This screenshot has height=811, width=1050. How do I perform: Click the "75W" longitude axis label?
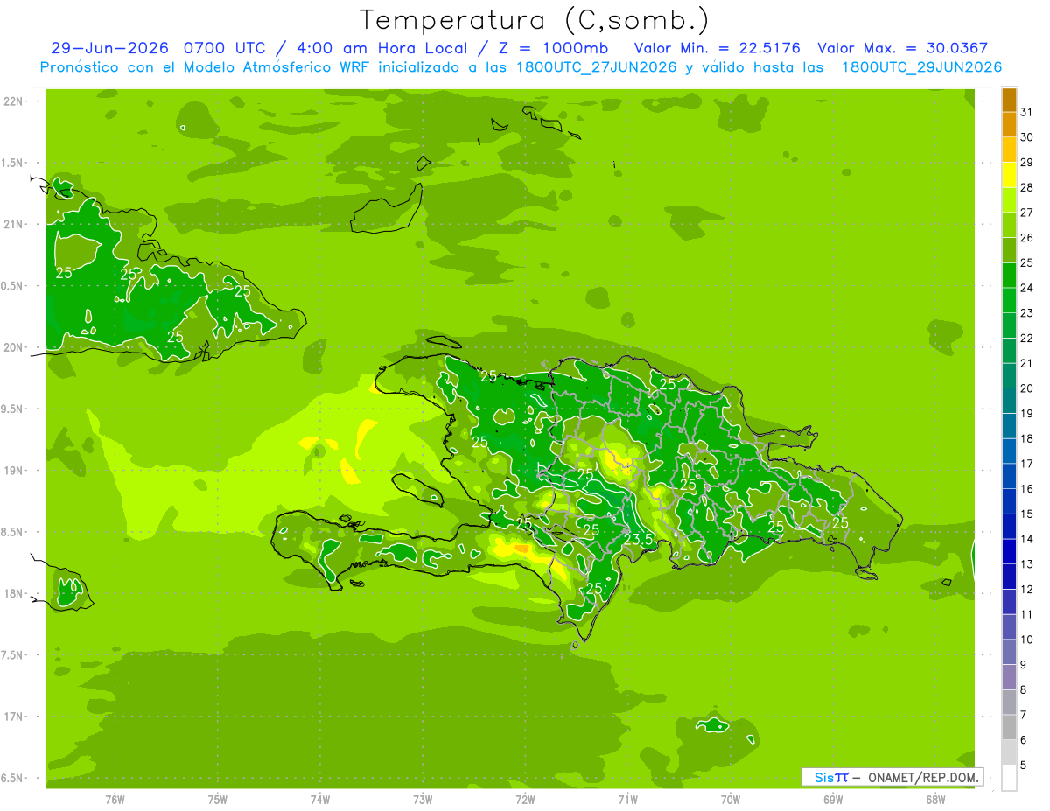[x=218, y=800]
